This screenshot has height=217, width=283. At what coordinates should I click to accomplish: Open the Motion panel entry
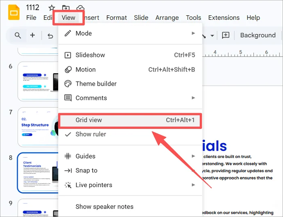[130, 70]
